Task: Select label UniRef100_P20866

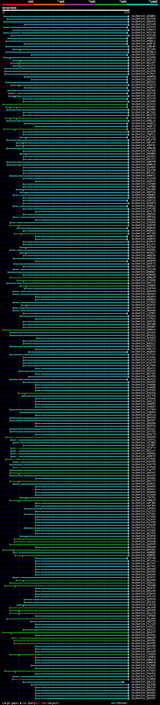Action: point(143,280)
